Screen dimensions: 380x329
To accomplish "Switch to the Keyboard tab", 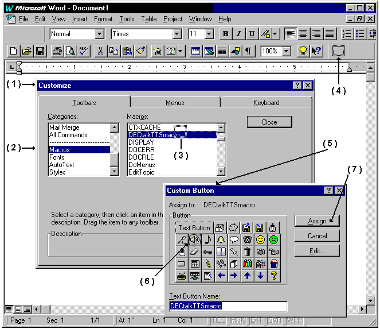I will click(267, 103).
